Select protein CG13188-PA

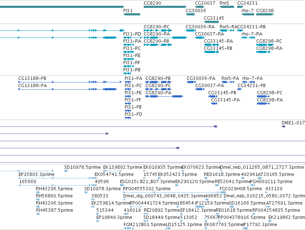tap(67, 89)
